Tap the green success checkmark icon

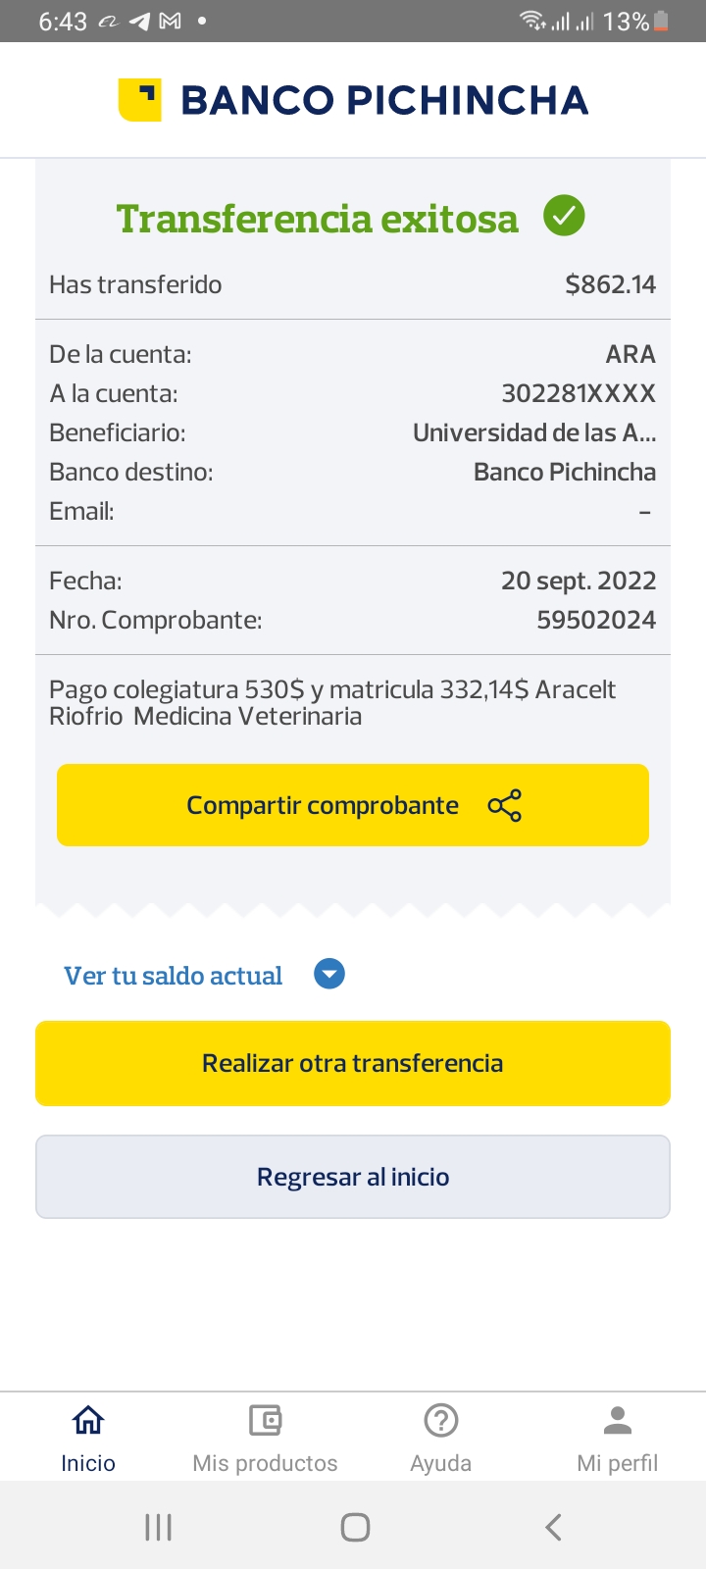[x=565, y=216]
